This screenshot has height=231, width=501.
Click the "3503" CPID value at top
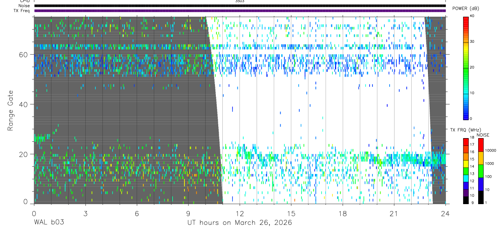coord(239,1)
